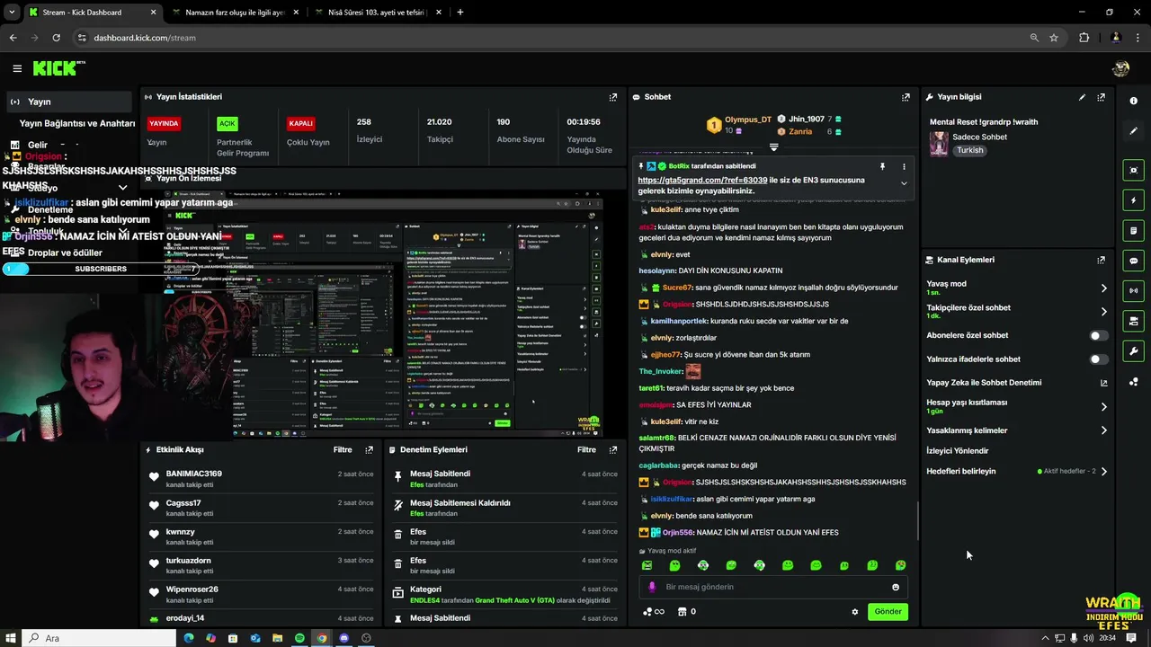Click İzleyici Yönlendir in Kanal Eylemleri
This screenshot has width=1151, height=647.
tap(958, 451)
